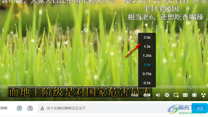Select 2.0x playback speed
This screenshot has height=117, width=208.
(147, 37)
